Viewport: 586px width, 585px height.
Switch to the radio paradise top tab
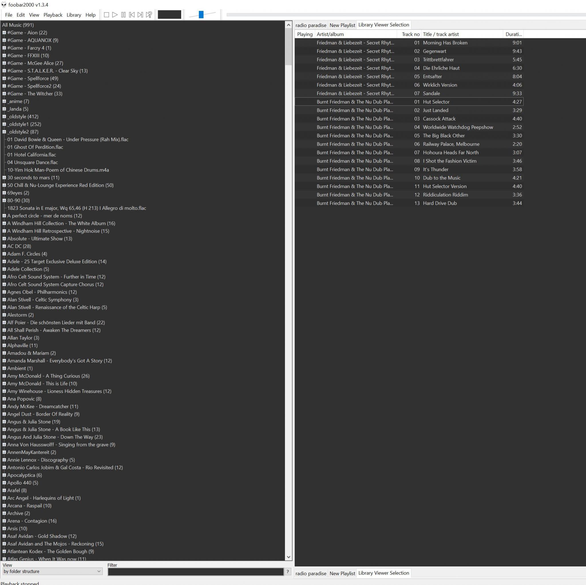pos(310,25)
